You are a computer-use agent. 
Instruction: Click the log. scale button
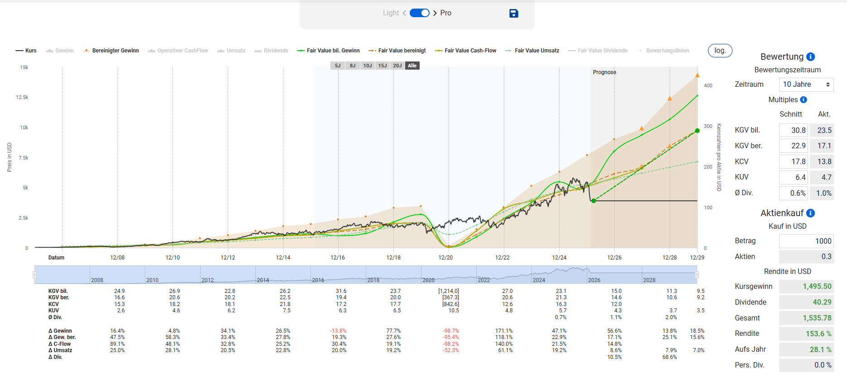pos(720,51)
